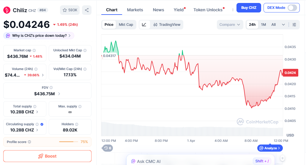
Task: Click the Max. supply info icon
Action: 80,106
